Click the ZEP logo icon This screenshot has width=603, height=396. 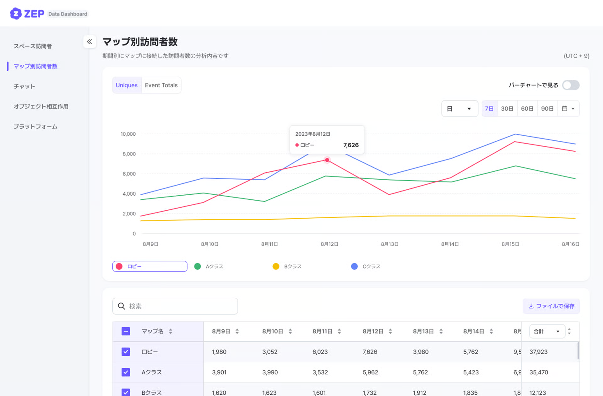(16, 14)
